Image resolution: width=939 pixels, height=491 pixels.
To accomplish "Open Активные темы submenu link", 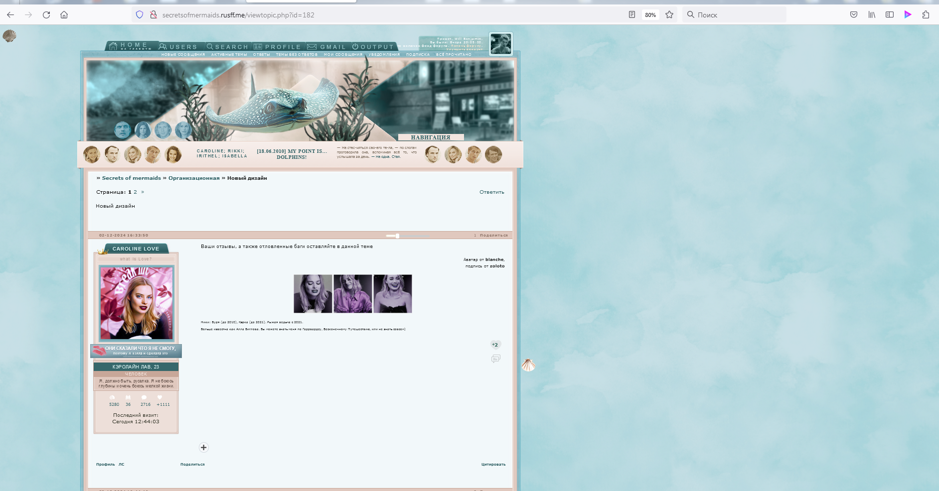I will coord(229,55).
